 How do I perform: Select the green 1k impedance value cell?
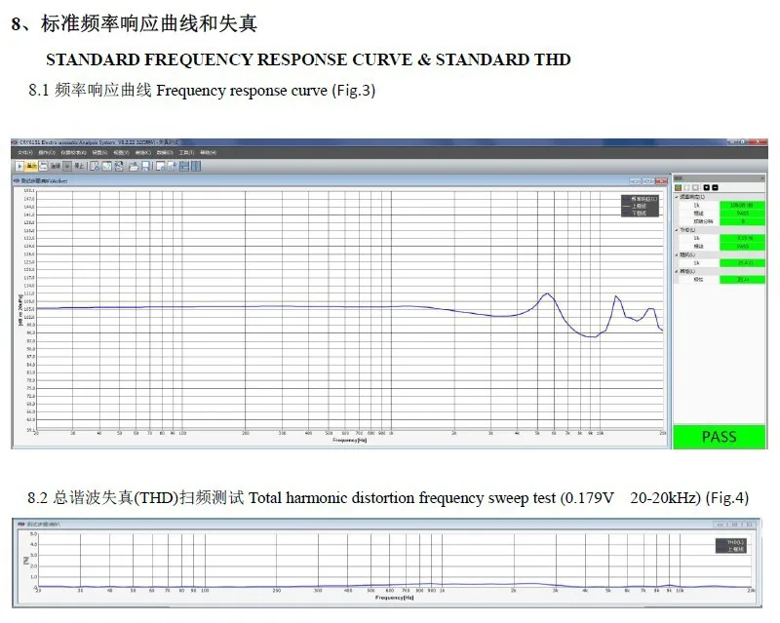742,262
